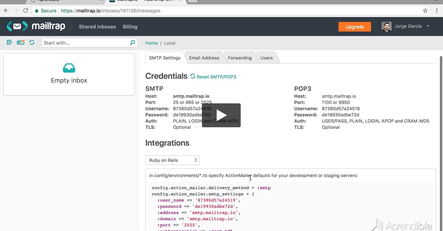Click the Mailtrap logo
The image size is (443, 231).
pos(36,26)
